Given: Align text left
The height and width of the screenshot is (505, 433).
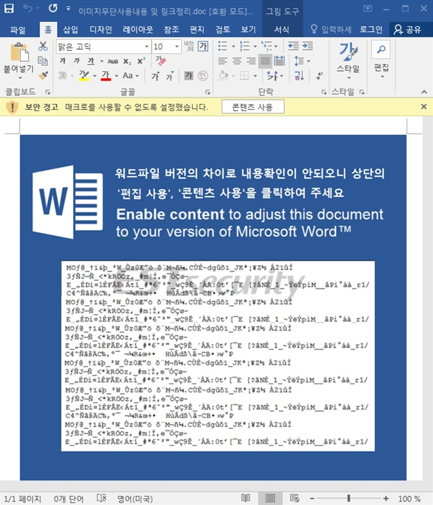Looking at the screenshot, I should [223, 61].
